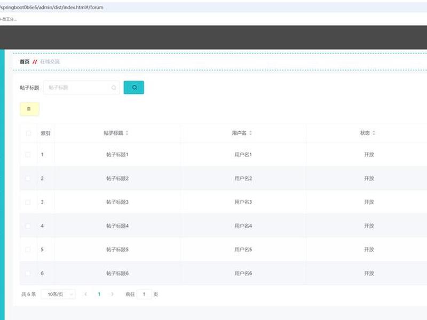The width and height of the screenshot is (427, 320).
Task: Go to the previous page arrow
Action: click(86, 294)
